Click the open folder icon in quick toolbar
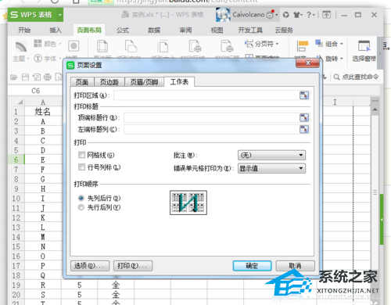Viewport: 391px width, 305px height. click(14, 77)
